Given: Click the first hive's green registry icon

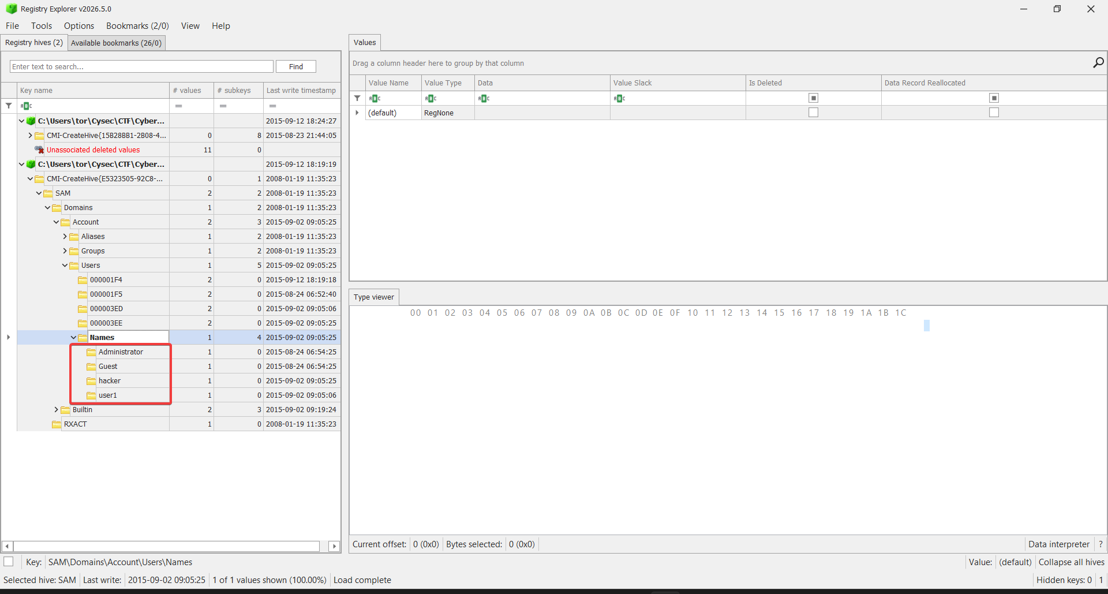Looking at the screenshot, I should [x=31, y=121].
